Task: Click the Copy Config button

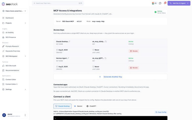Action: (161, 112)
